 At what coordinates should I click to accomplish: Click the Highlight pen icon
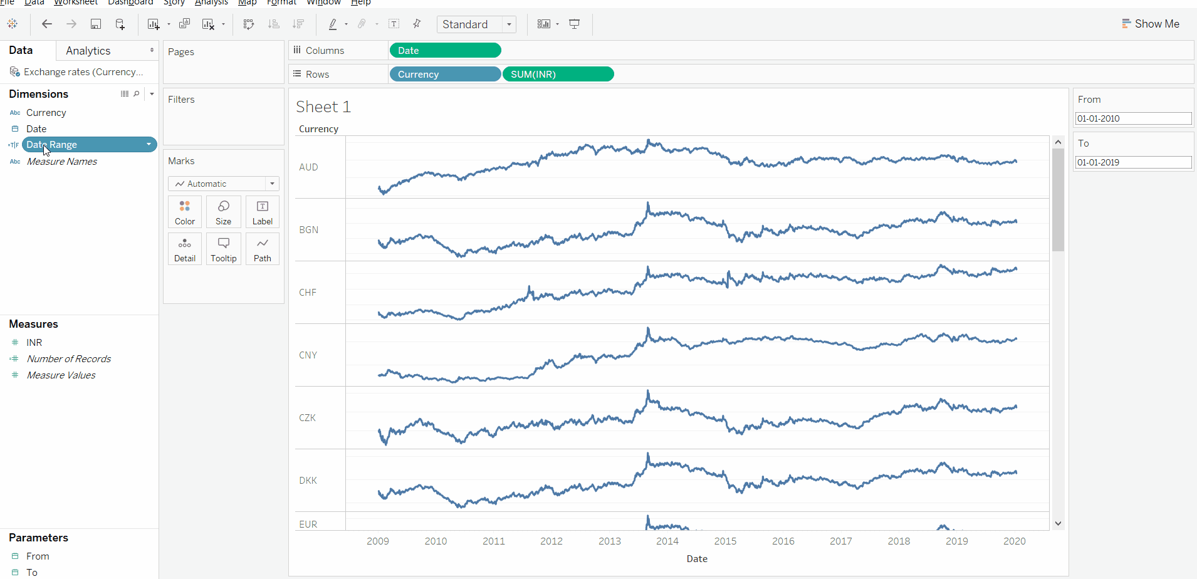[x=333, y=24]
